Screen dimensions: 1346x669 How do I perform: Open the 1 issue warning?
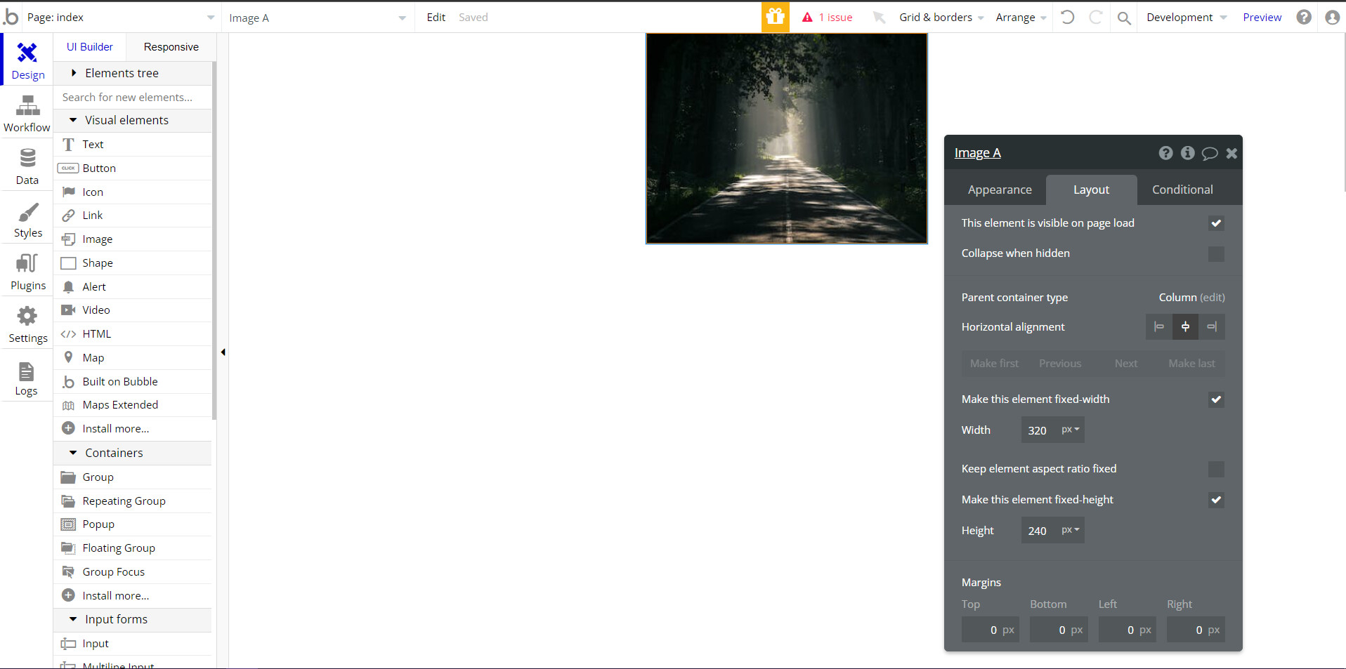click(x=828, y=17)
